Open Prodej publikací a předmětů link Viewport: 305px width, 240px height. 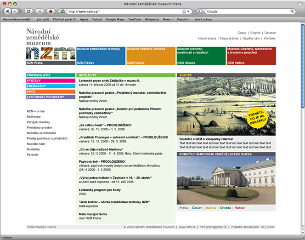pos(47,138)
